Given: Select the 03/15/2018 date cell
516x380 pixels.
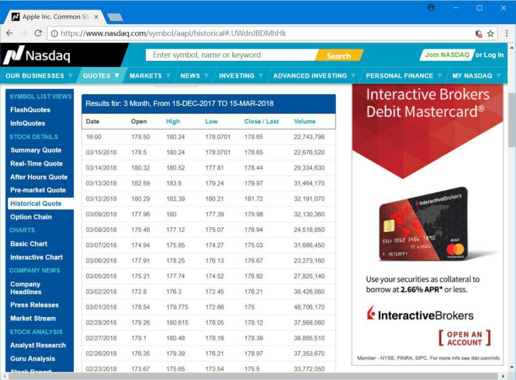Looking at the screenshot, I should coord(101,153).
